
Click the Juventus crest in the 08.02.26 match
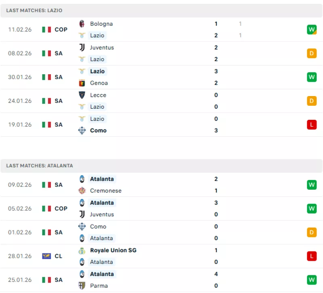pos(82,48)
